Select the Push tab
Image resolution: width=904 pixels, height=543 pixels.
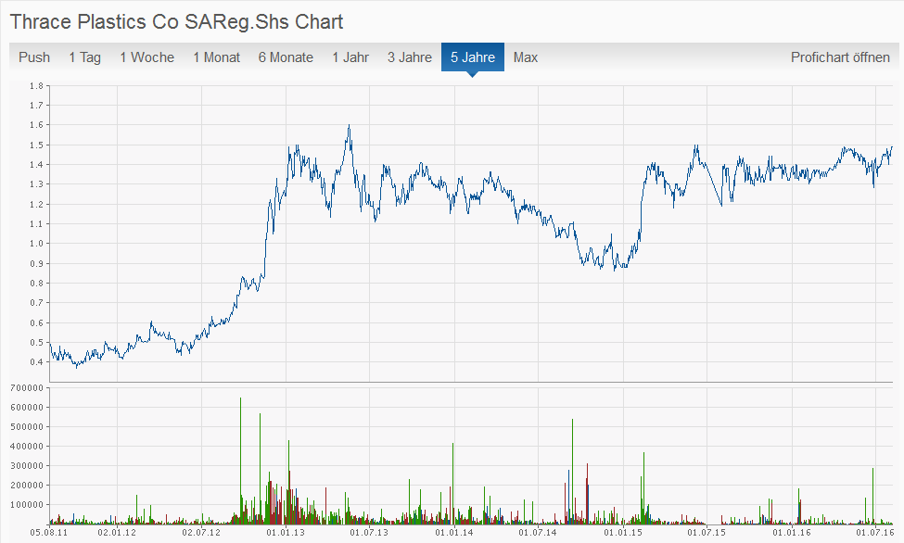[x=34, y=57]
